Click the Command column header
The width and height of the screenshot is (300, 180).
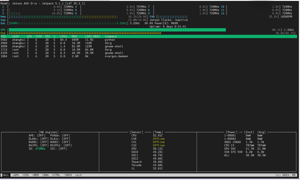coord(110,36)
